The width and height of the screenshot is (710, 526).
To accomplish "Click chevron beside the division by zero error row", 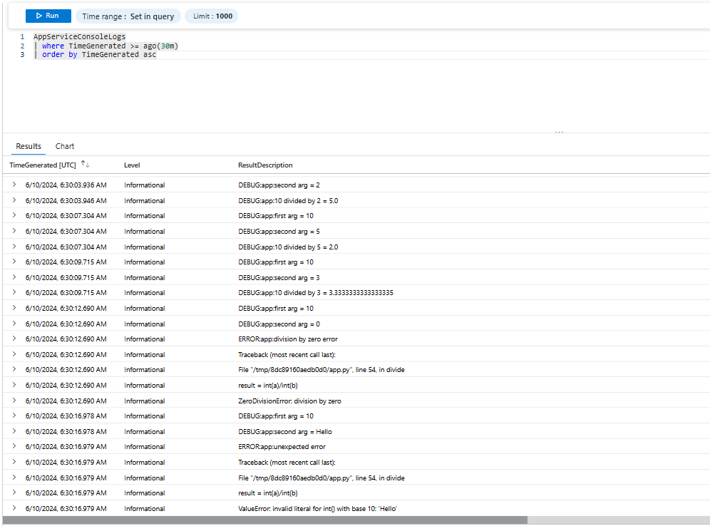I will coord(14,339).
